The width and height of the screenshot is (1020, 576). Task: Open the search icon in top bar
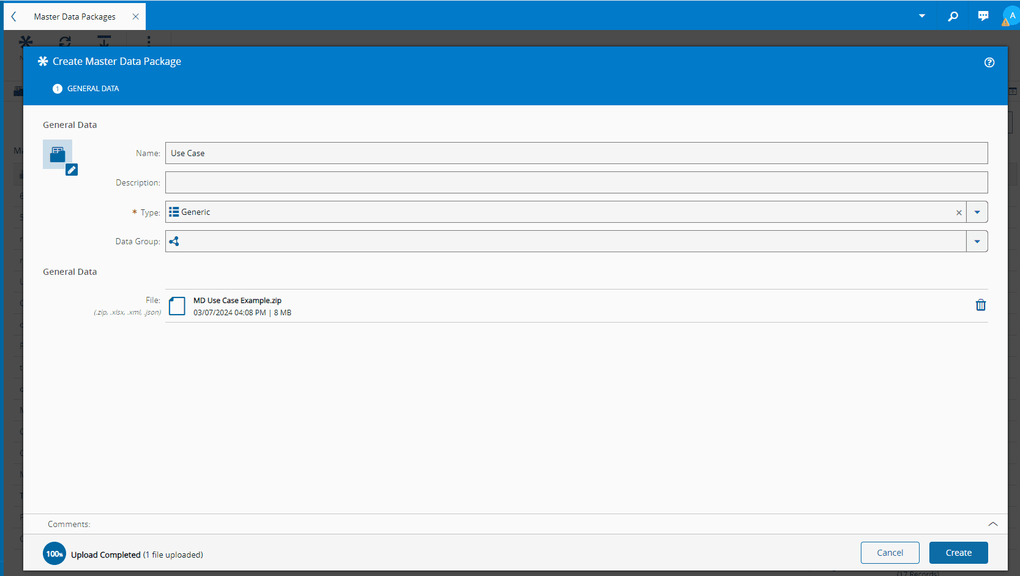click(x=953, y=17)
